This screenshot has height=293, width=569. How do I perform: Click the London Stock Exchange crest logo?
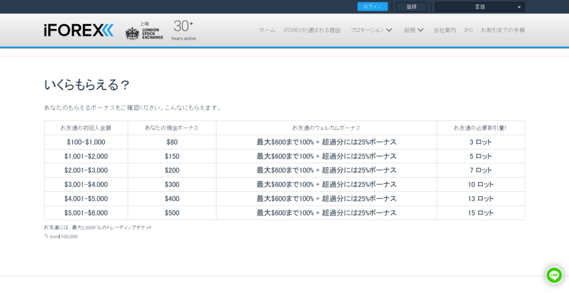point(132,33)
